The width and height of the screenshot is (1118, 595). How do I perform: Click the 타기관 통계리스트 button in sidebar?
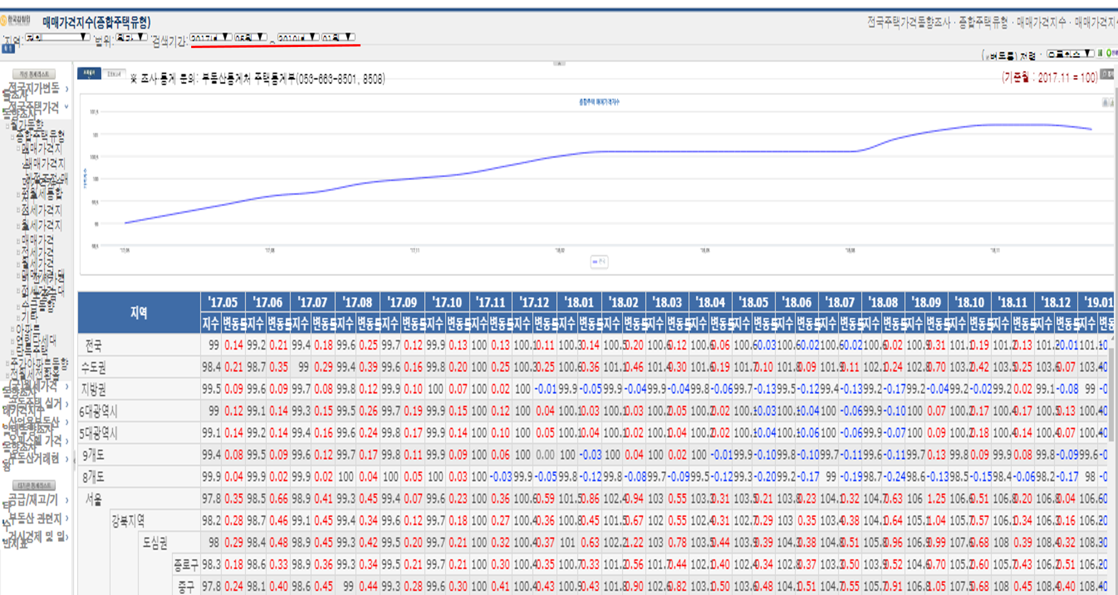click(34, 485)
